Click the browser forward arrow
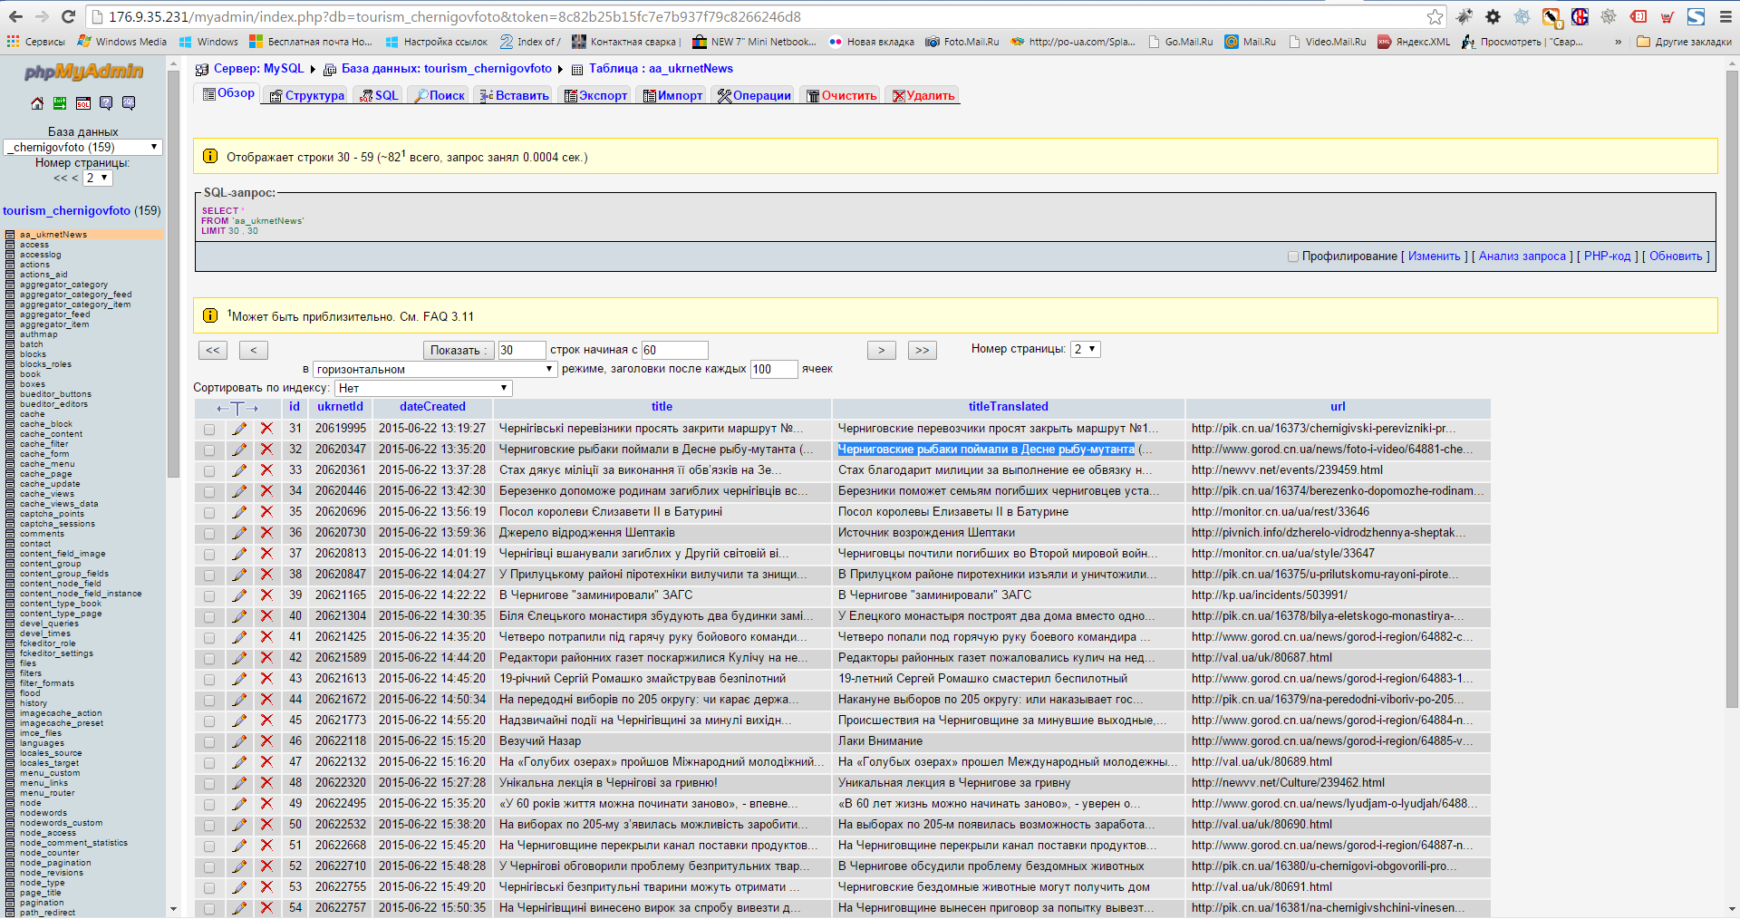The height and width of the screenshot is (919, 1740). coord(42,16)
